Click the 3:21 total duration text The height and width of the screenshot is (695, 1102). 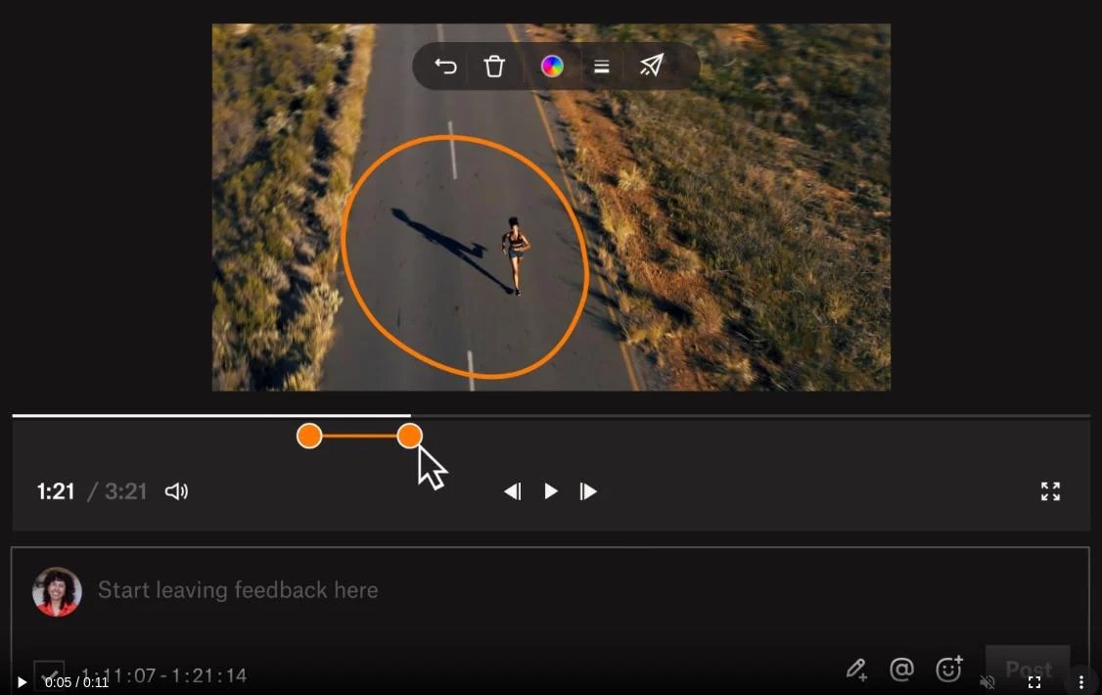126,491
